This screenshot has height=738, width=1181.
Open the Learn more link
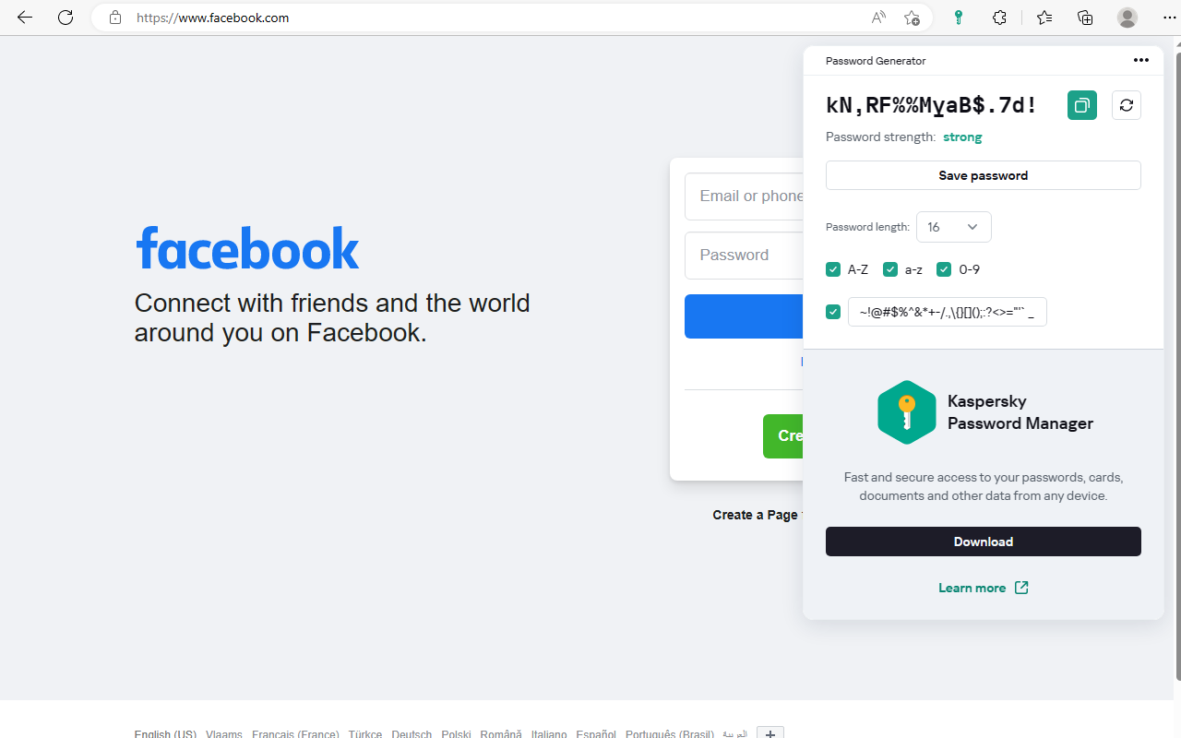tap(972, 588)
